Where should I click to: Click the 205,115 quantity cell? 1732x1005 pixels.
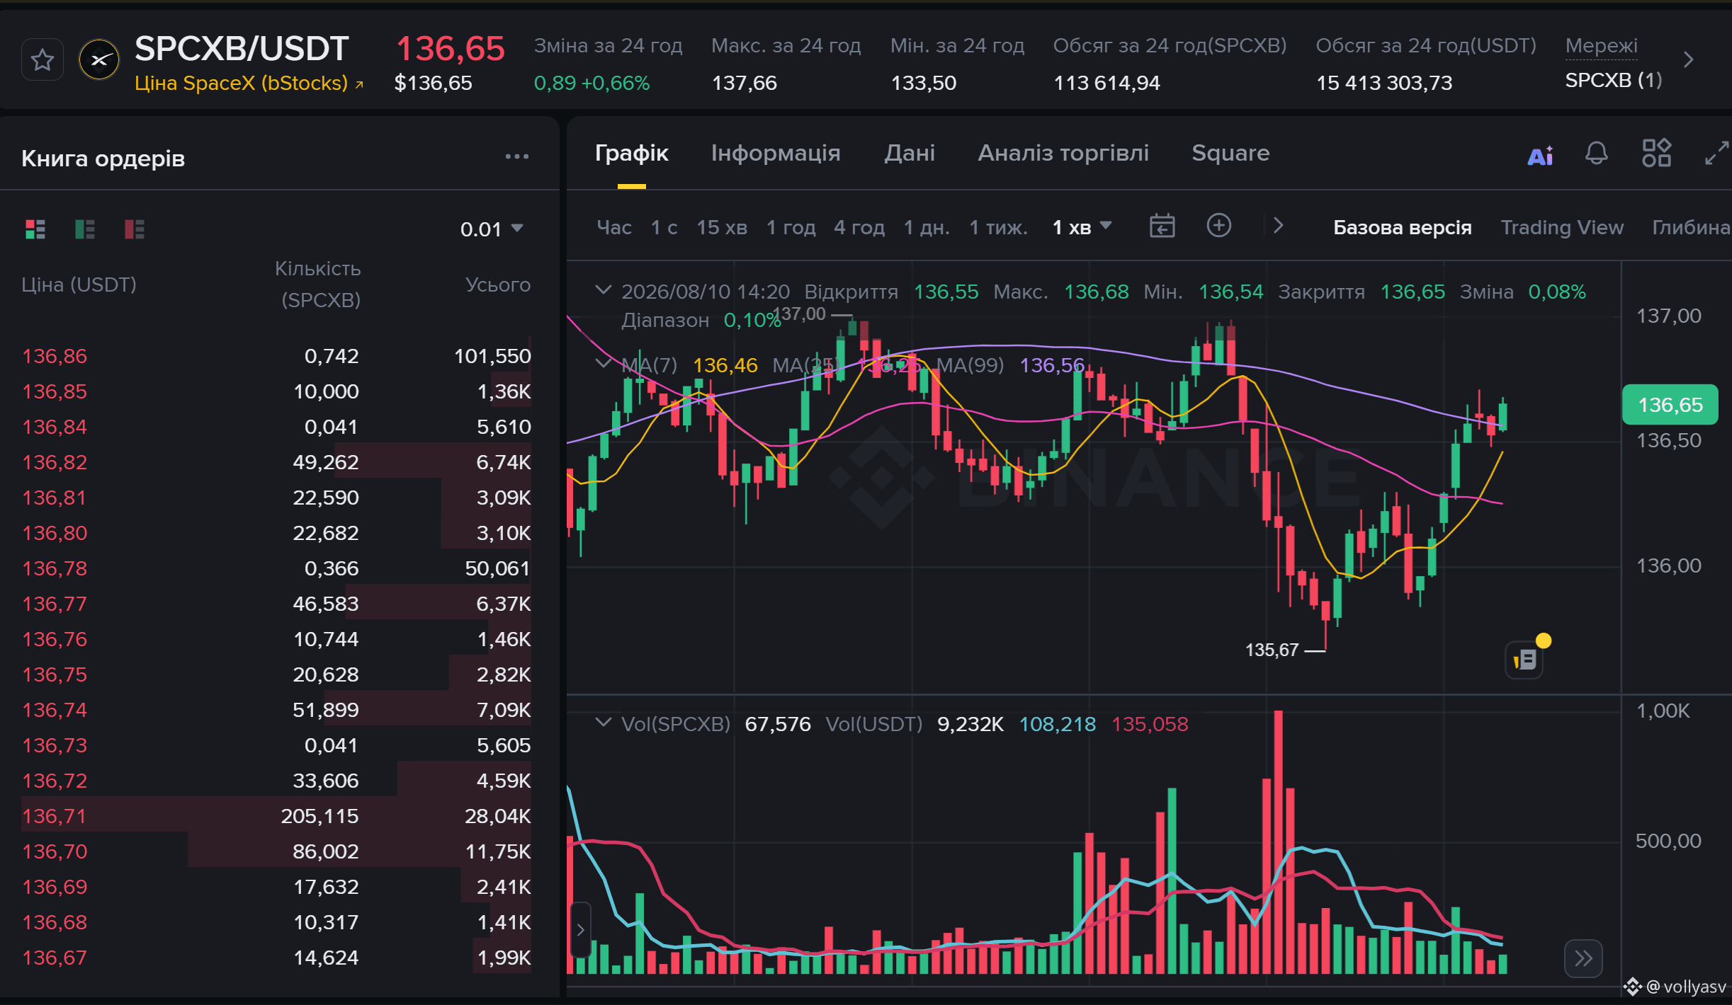pos(320,816)
